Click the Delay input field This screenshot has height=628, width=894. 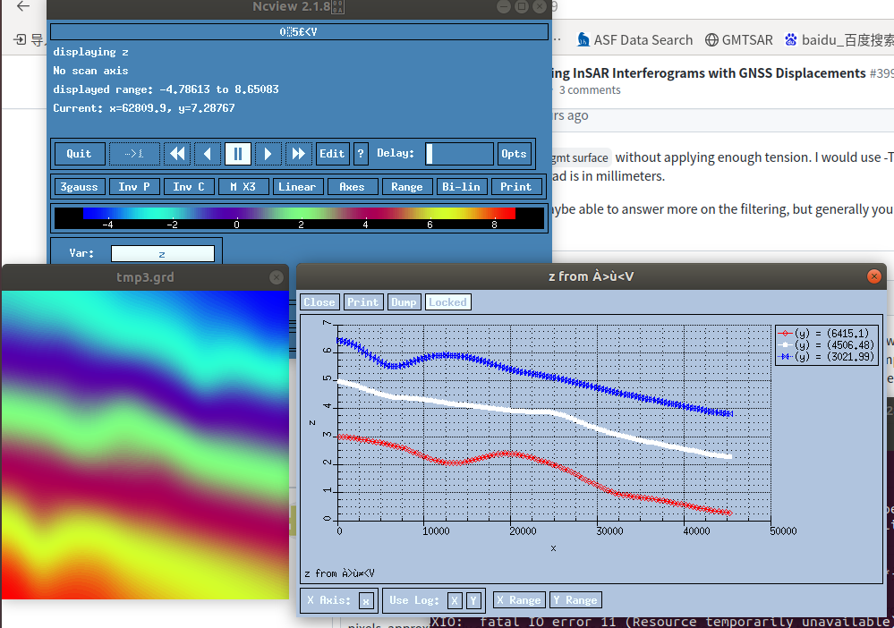click(x=459, y=154)
